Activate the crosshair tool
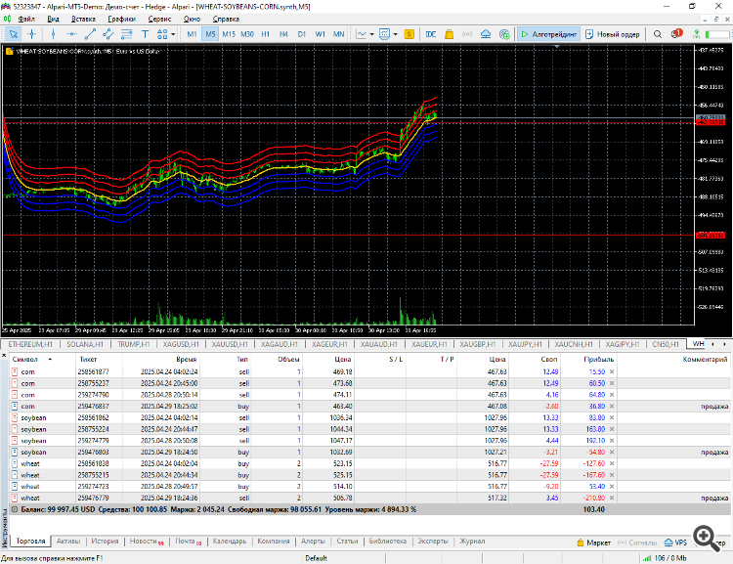The image size is (733, 564). point(32,34)
